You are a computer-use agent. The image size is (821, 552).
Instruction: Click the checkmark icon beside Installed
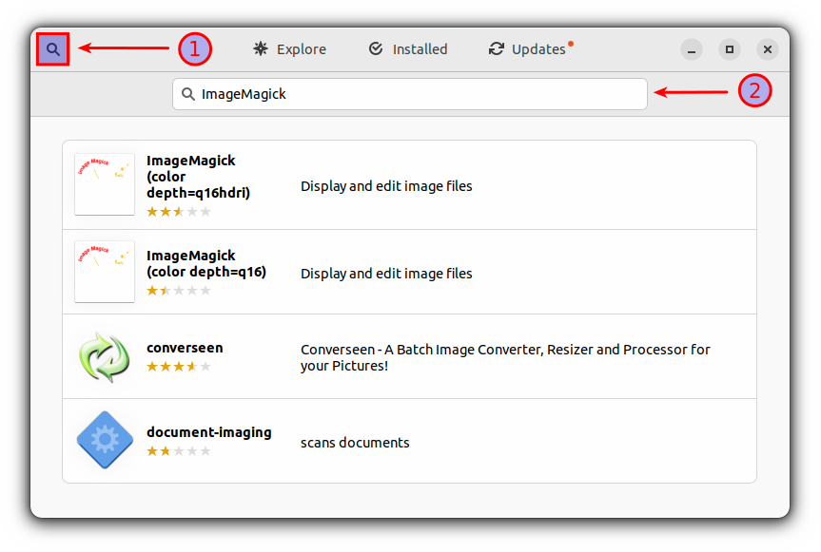click(375, 48)
